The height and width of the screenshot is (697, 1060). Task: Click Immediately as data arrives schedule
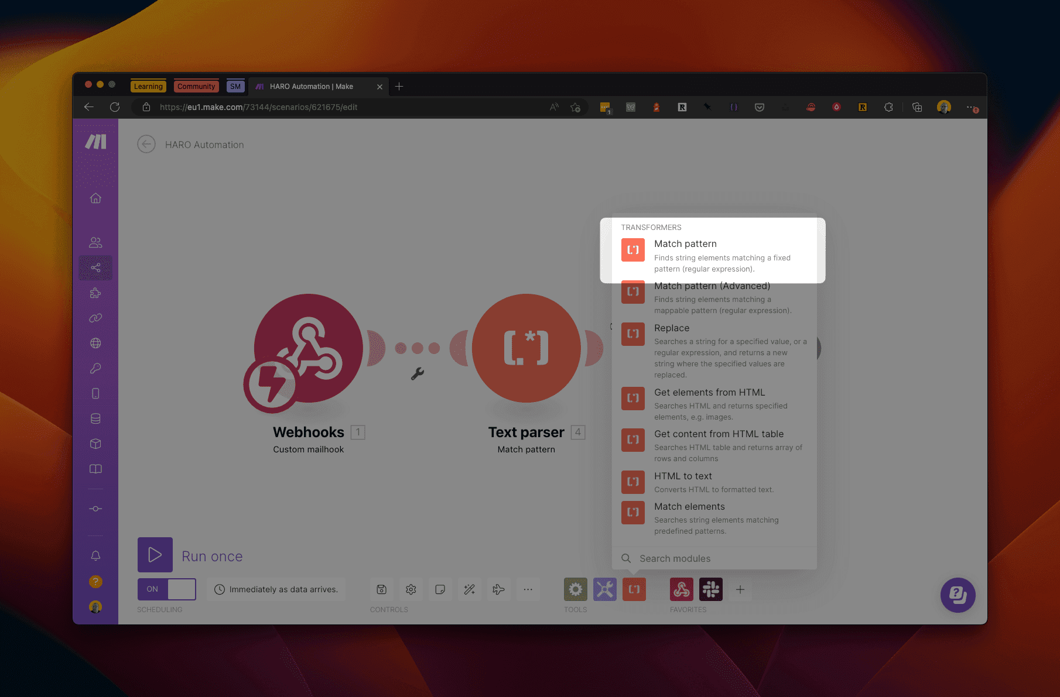pos(276,589)
